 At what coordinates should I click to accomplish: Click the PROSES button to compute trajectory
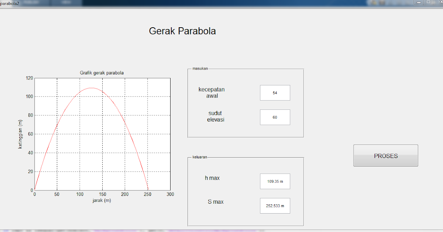[x=385, y=155]
